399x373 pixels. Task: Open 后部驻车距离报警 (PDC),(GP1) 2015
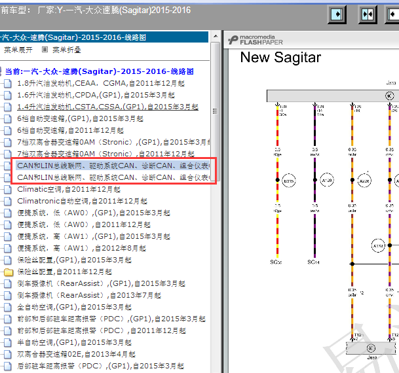coord(101,366)
